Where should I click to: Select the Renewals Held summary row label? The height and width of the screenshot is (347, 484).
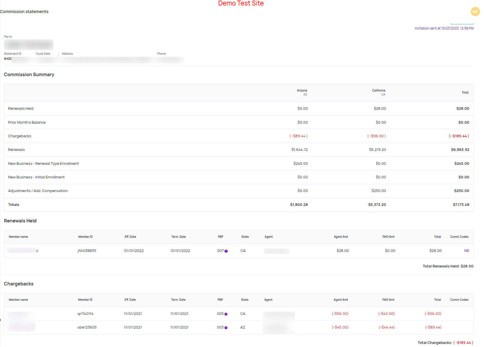click(21, 109)
